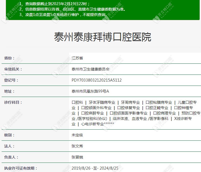Click 临床体液、血液专业 entry
201x172 pixels.
[x=130, y=119]
